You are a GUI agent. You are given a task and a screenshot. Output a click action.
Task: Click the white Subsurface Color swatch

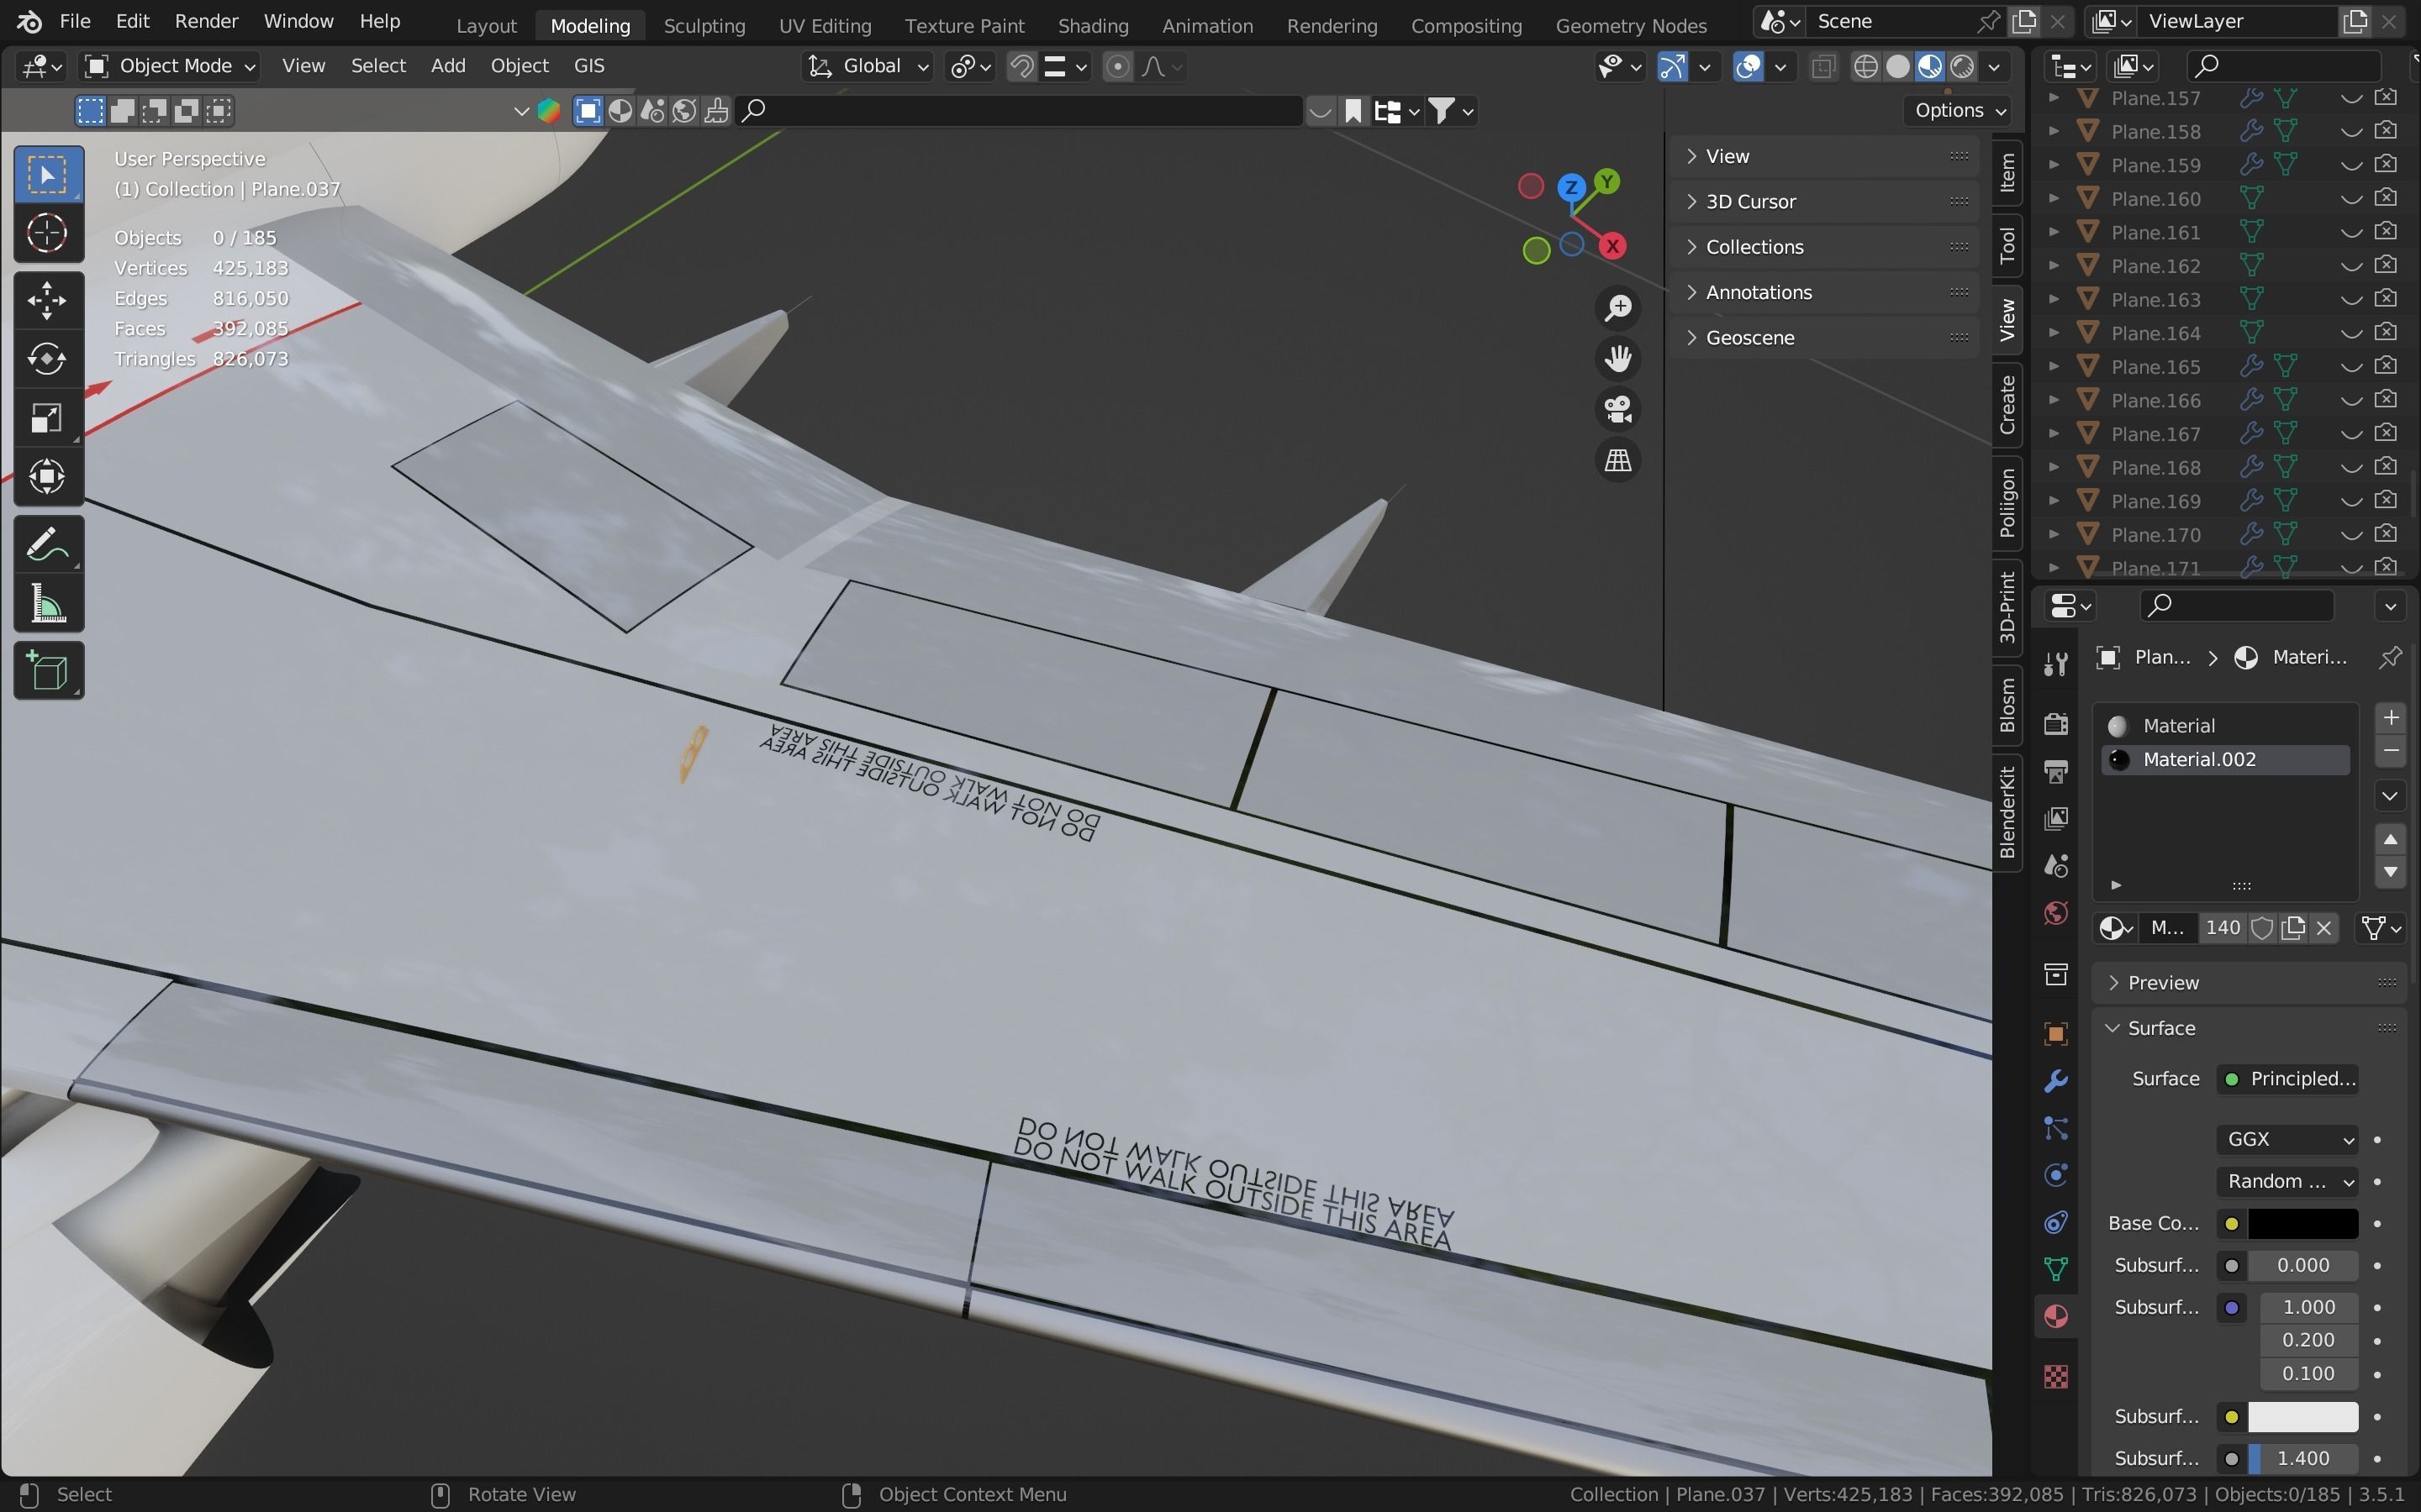coord(2302,1416)
